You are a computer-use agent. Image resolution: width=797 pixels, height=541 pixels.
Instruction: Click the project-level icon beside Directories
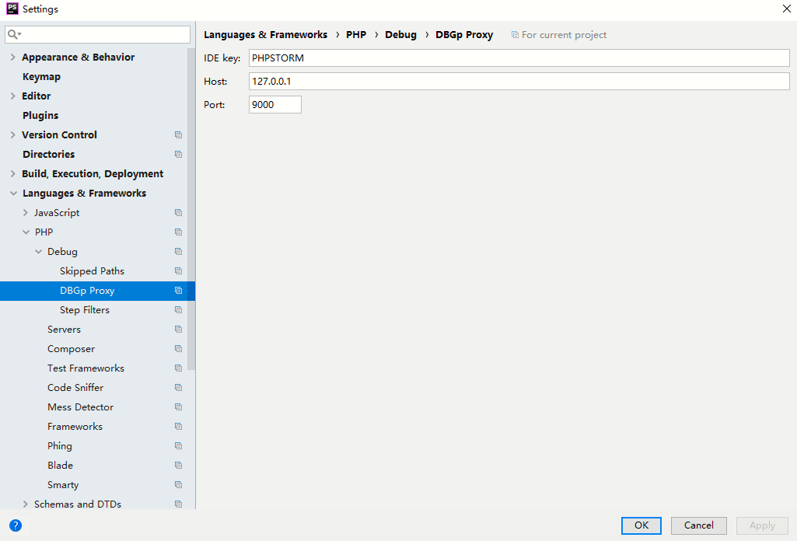point(178,155)
